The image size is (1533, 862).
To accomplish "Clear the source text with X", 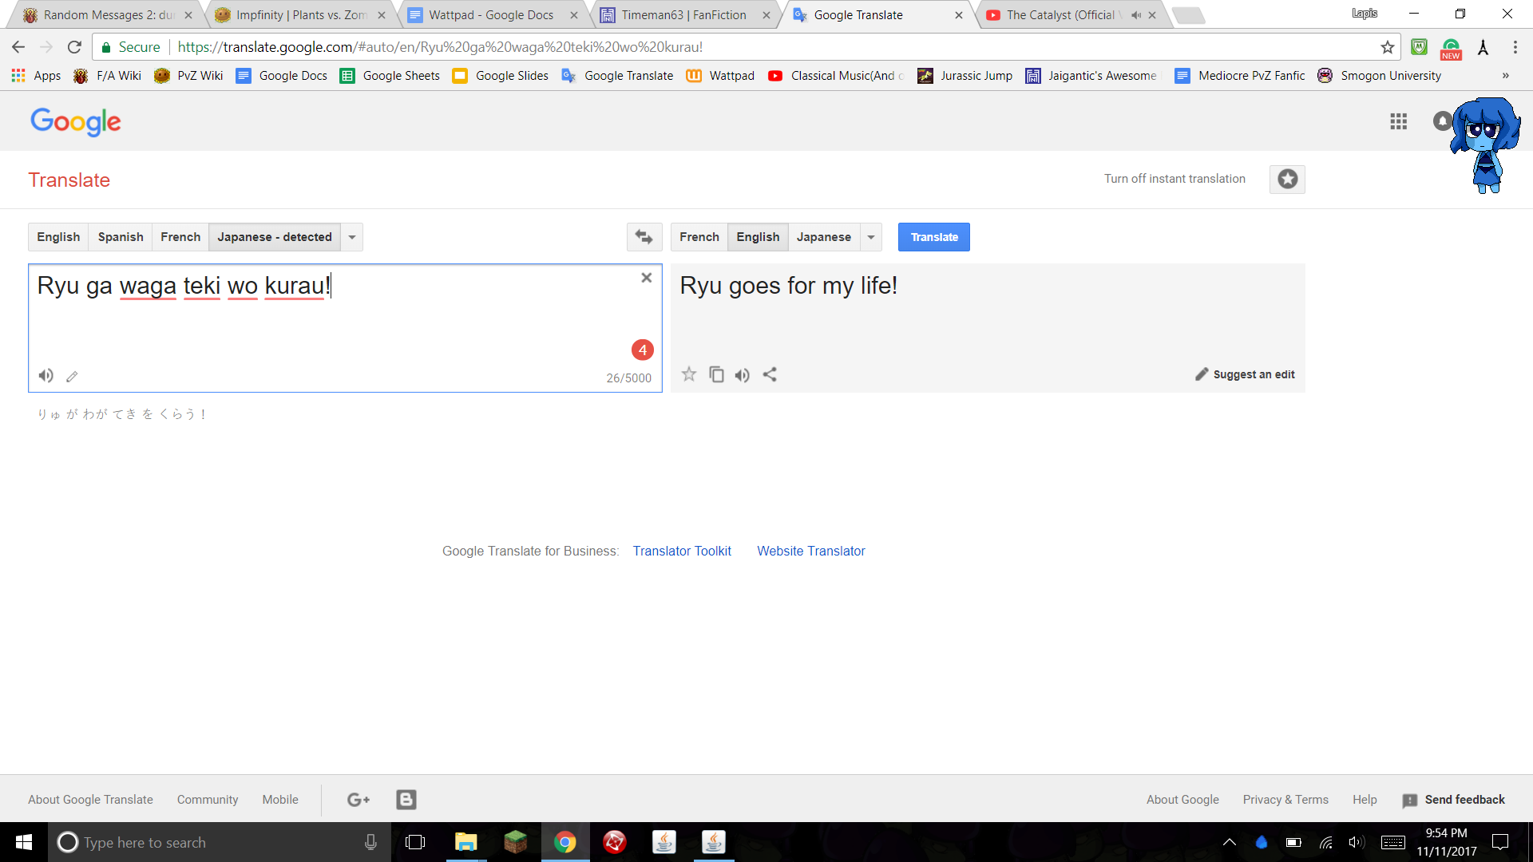I will (646, 278).
